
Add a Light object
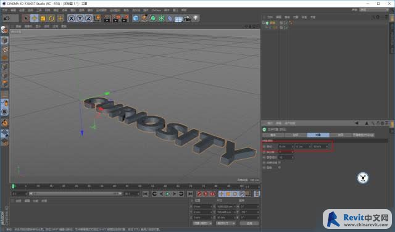196,18
